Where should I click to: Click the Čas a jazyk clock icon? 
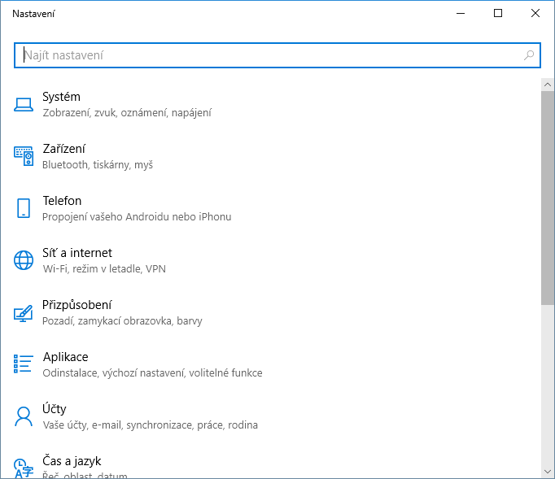point(24,468)
